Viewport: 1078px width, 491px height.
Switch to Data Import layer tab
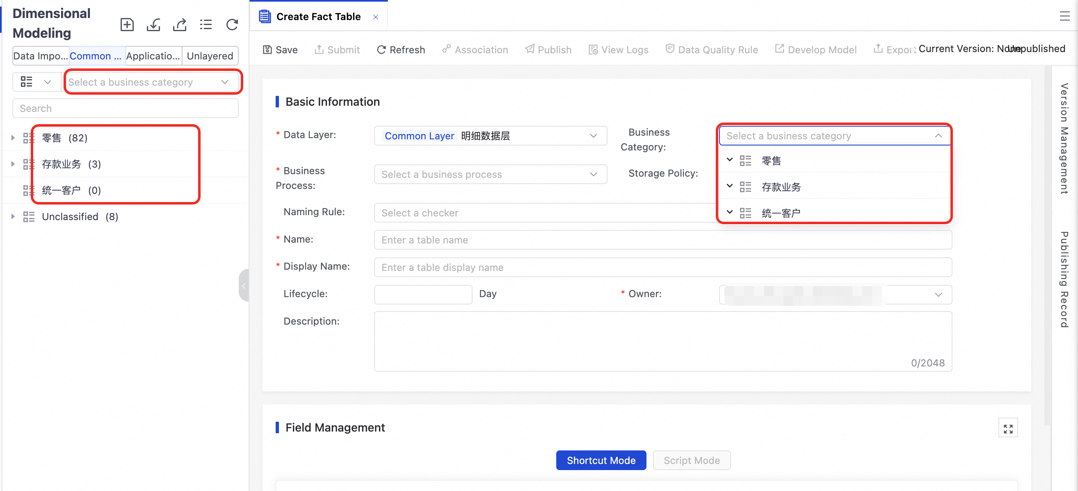point(41,56)
